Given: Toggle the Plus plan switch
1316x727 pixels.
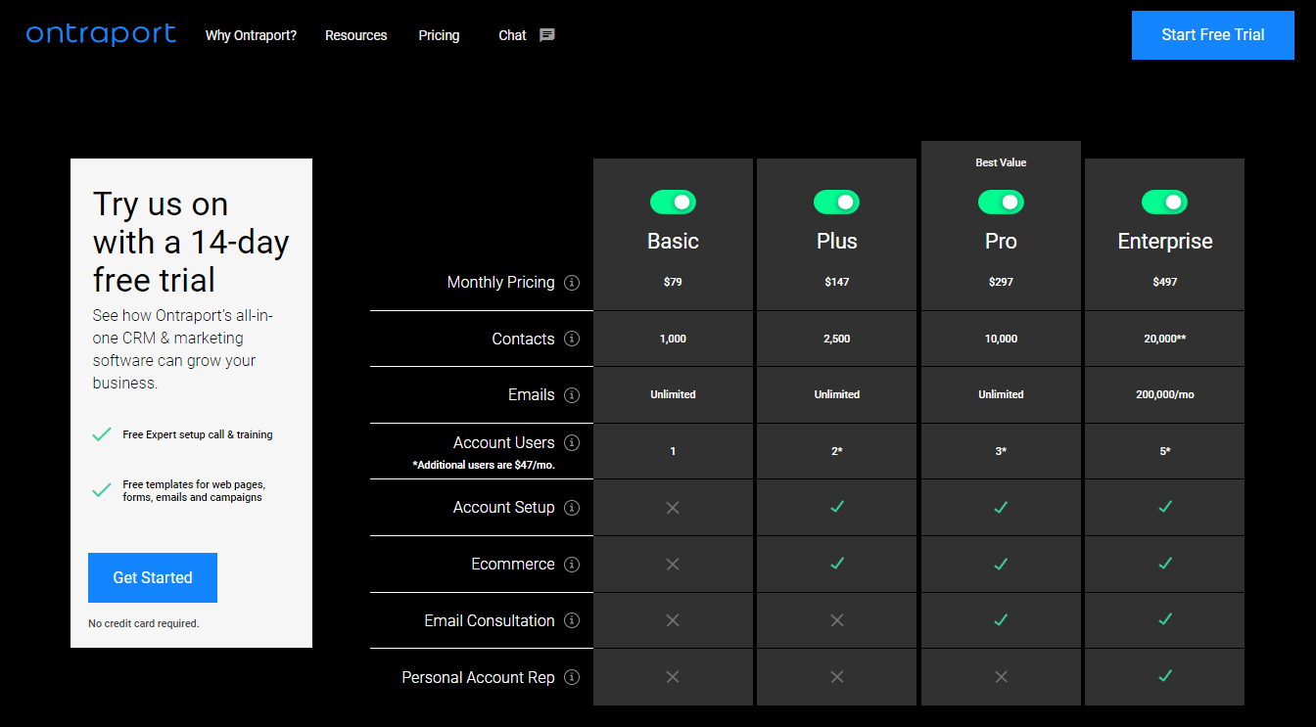Looking at the screenshot, I should click(x=836, y=203).
